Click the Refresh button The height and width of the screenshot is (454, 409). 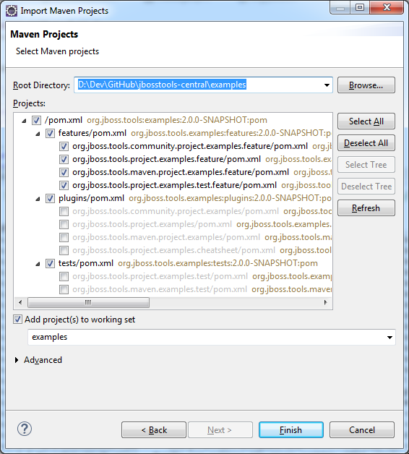366,208
